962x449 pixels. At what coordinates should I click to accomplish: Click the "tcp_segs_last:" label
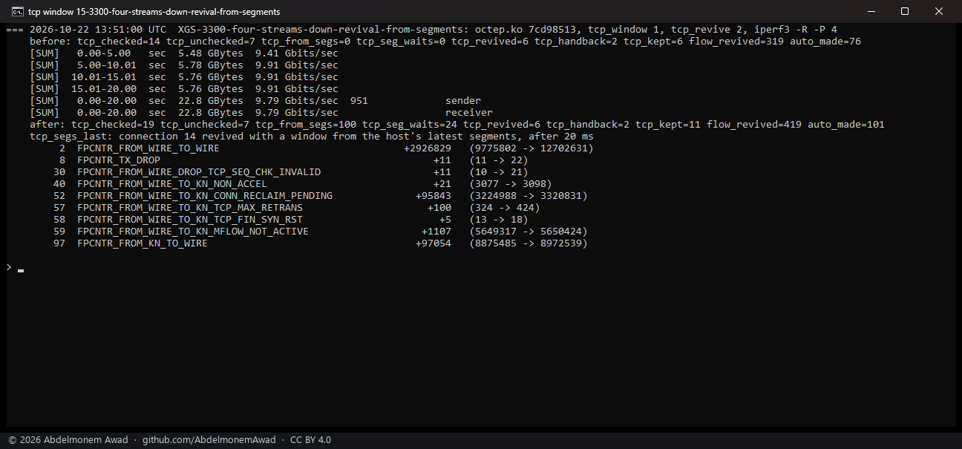tap(71, 137)
